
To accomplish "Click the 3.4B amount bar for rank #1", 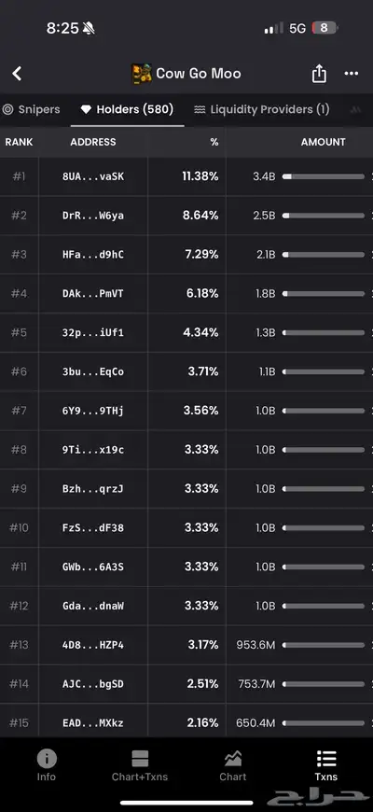I will pos(324,176).
